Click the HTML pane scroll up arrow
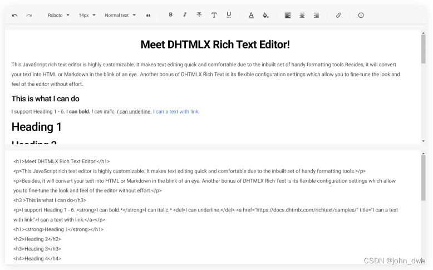The image size is (433, 270). tap(424, 154)
